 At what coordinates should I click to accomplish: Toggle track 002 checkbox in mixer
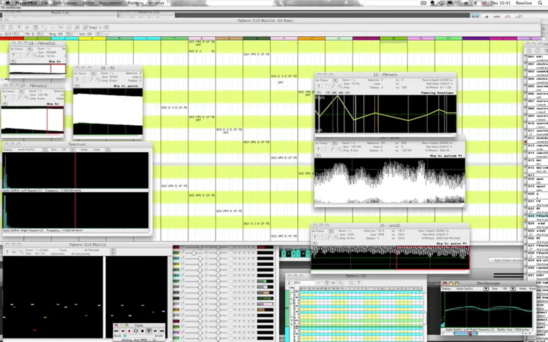[183, 253]
